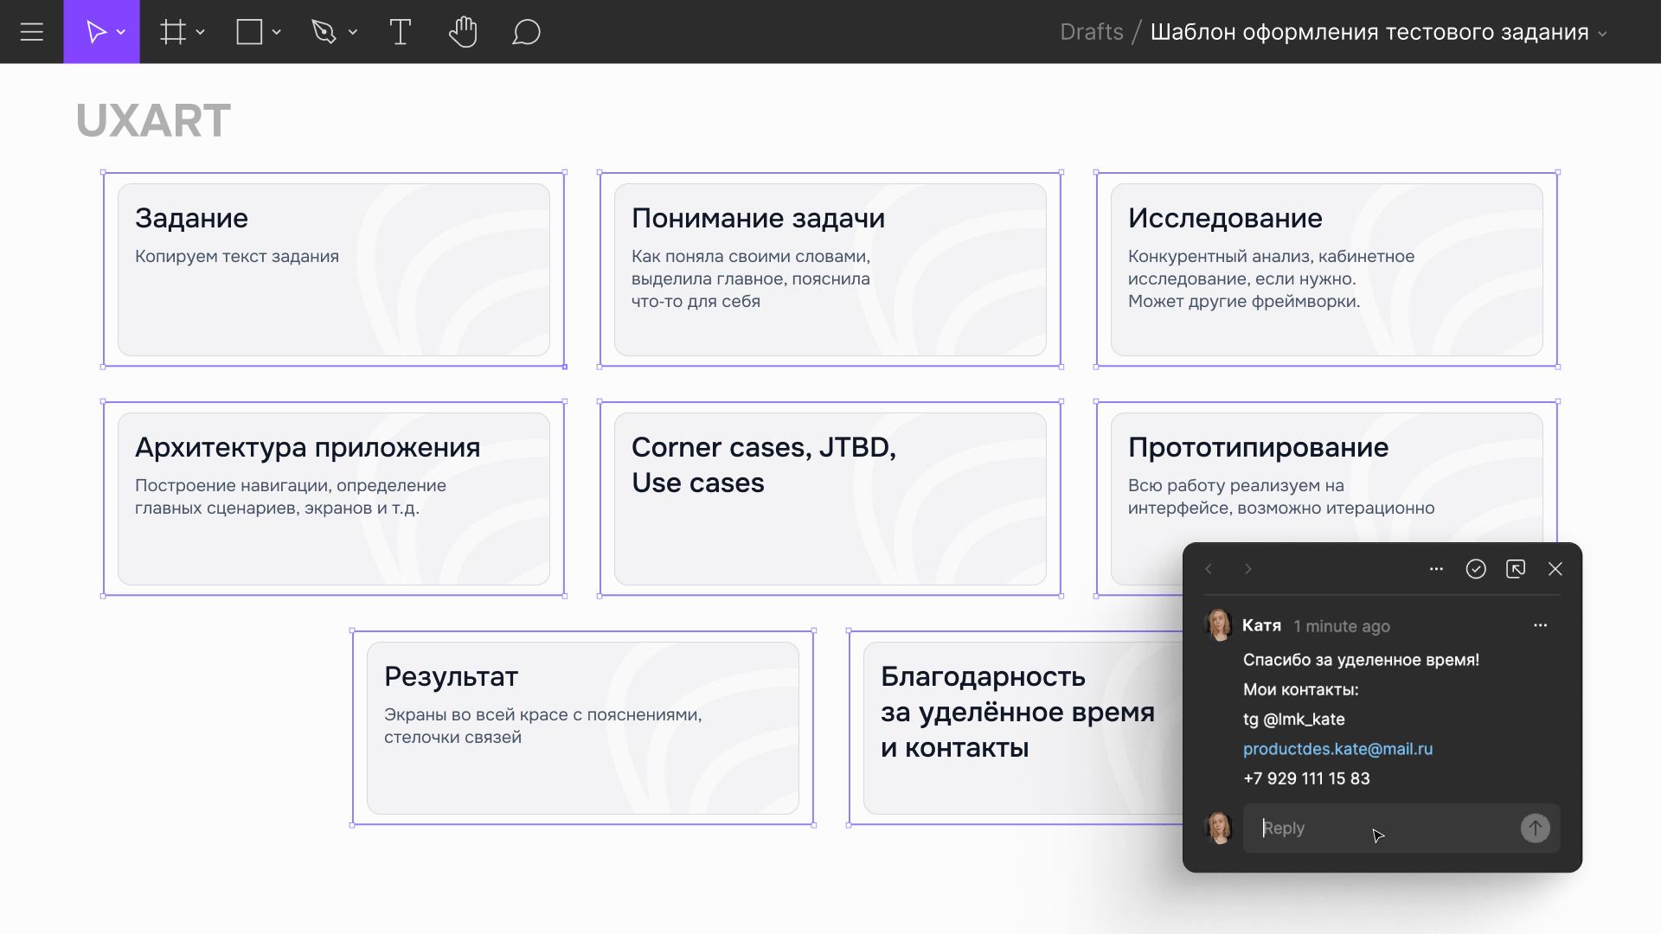Select the Rectangle shape tool
Viewport: 1661px width, 934px height.
click(247, 32)
